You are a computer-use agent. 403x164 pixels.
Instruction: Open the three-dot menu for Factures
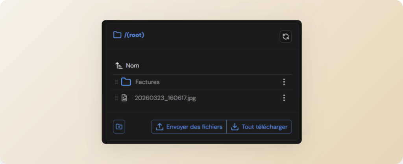coord(284,82)
